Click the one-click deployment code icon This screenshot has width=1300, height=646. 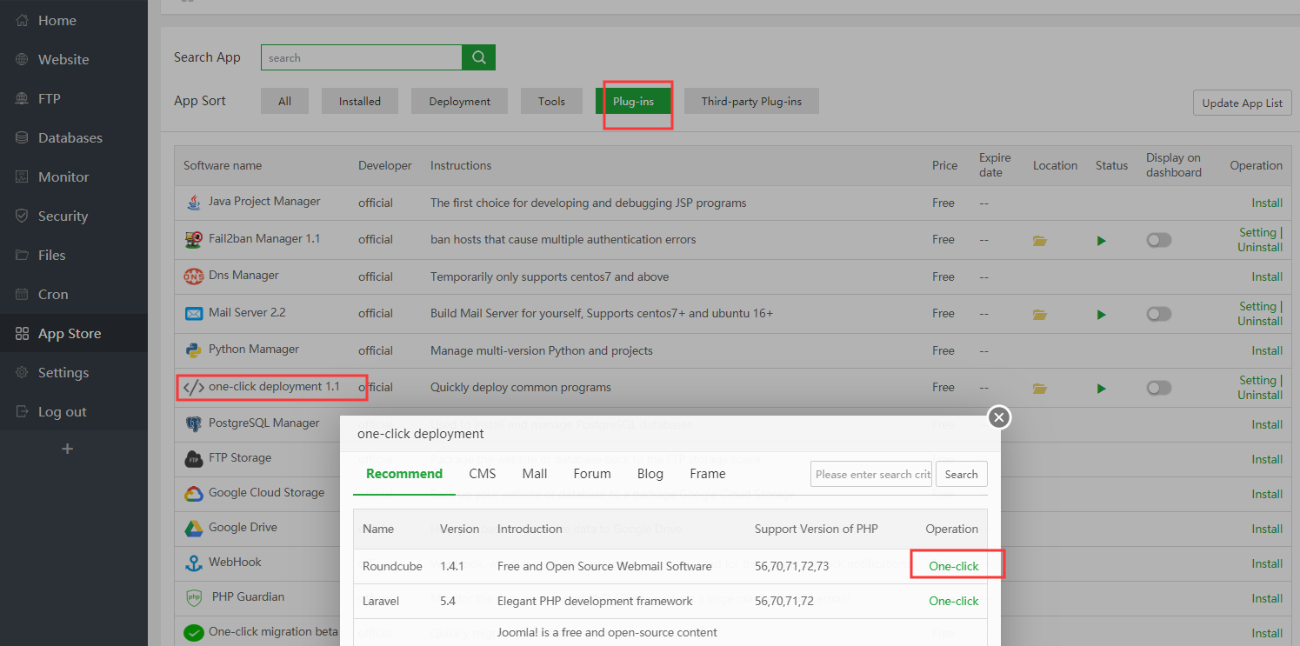click(194, 388)
